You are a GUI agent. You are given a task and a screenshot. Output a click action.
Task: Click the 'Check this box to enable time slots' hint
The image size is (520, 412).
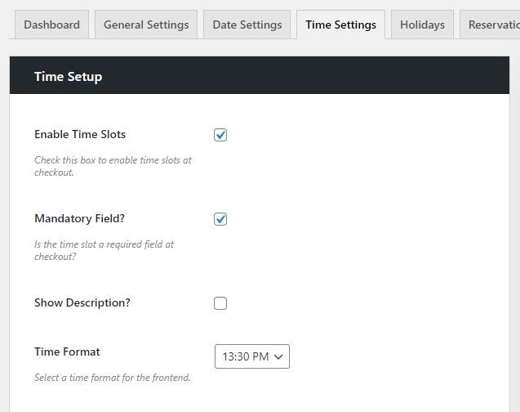click(113, 166)
